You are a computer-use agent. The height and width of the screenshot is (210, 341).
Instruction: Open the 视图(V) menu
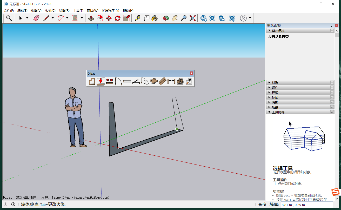click(x=36, y=11)
